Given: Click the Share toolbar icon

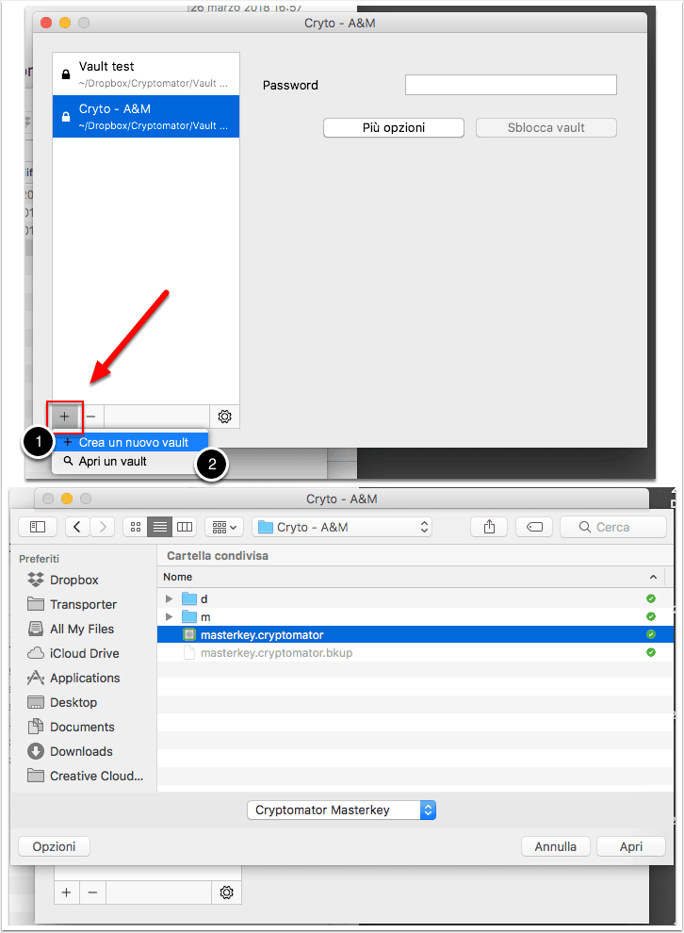Looking at the screenshot, I should [489, 527].
